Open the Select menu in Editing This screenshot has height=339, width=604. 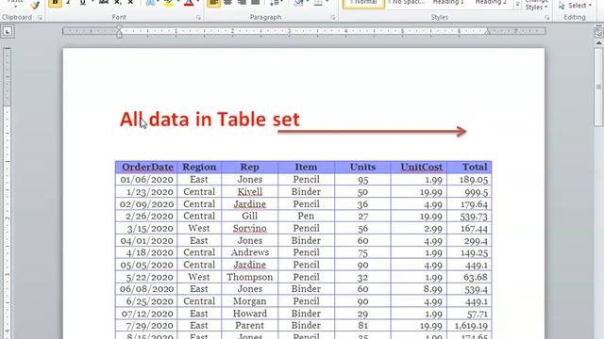575,6
